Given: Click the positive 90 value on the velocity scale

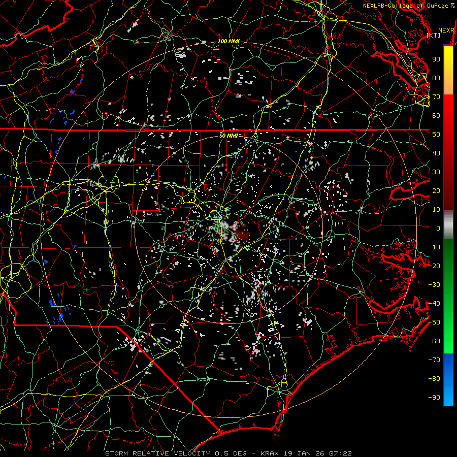Looking at the screenshot, I should 436,59.
